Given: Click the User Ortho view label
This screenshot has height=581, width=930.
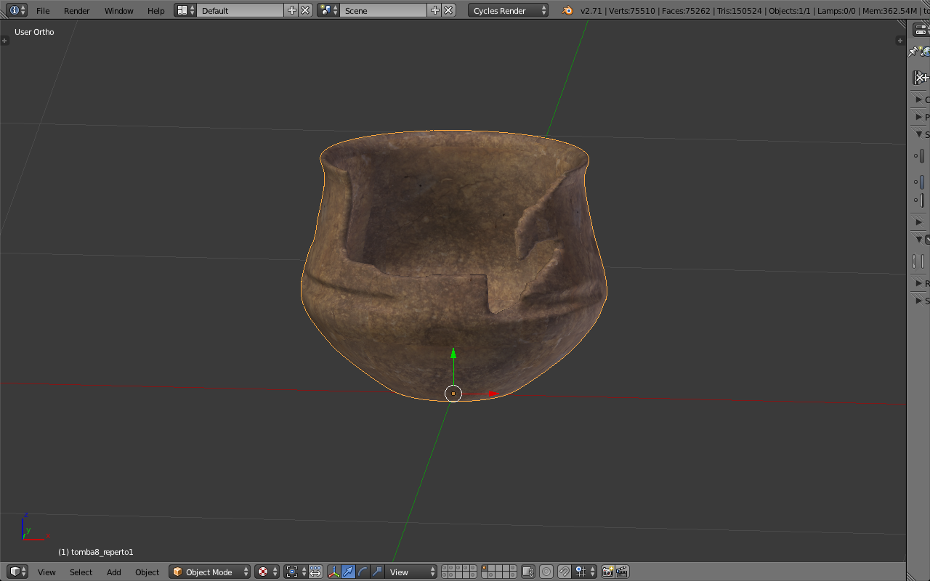Looking at the screenshot, I should [x=34, y=32].
